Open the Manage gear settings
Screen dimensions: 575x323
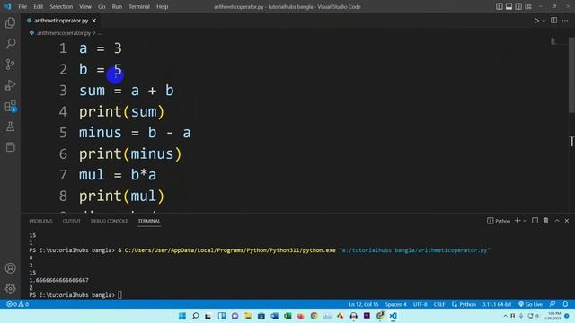(x=10, y=289)
